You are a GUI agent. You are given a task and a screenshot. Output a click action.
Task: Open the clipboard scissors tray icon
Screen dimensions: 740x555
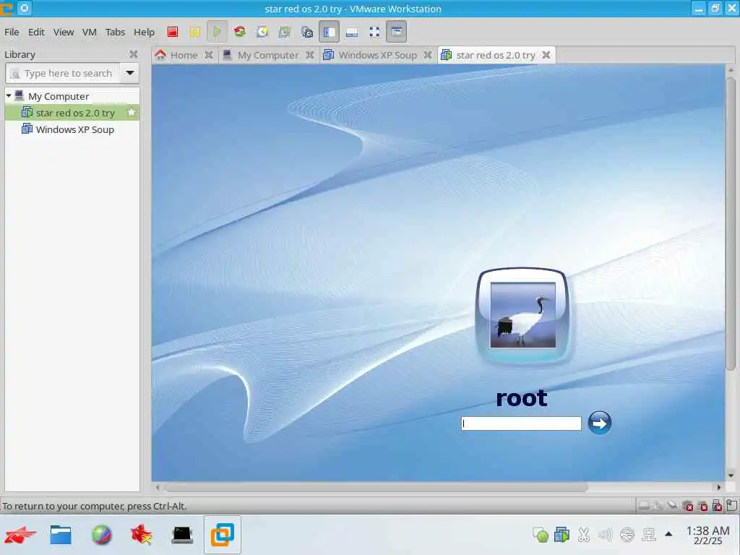[584, 535]
